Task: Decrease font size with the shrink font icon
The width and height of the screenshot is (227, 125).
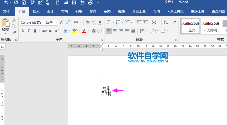Action: coord(68,22)
